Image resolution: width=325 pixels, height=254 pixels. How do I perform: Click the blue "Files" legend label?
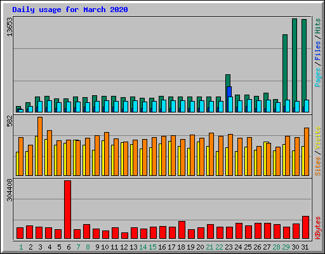click(317, 50)
